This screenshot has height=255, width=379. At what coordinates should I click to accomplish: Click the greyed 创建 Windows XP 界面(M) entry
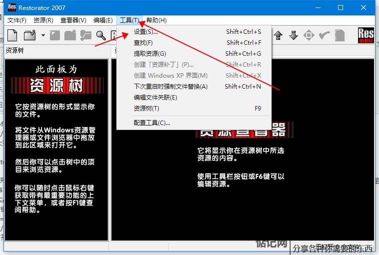coord(194,75)
